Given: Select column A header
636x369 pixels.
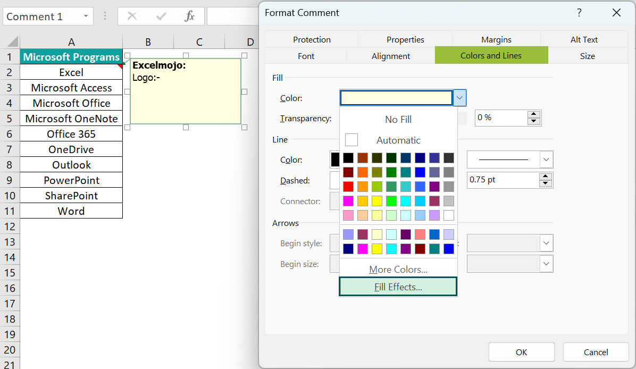Looking at the screenshot, I should click(x=71, y=42).
